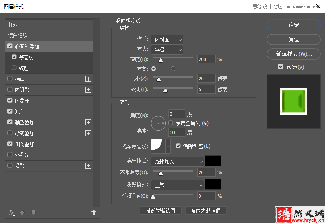Click the 复位为默认值 button
The width and height of the screenshot is (325, 223).
click(x=206, y=210)
